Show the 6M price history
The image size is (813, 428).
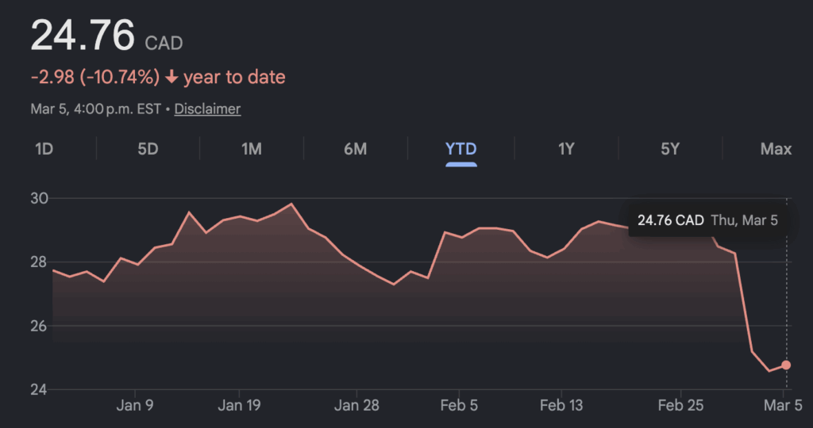(x=355, y=149)
